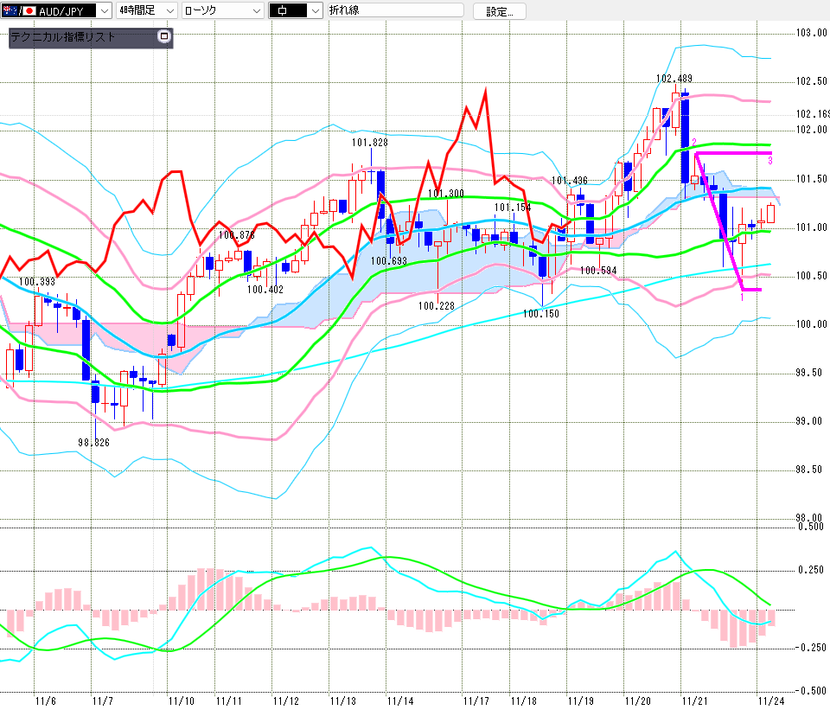Click the 102.169 value on price axis
The width and height of the screenshot is (830, 710).
click(x=813, y=114)
